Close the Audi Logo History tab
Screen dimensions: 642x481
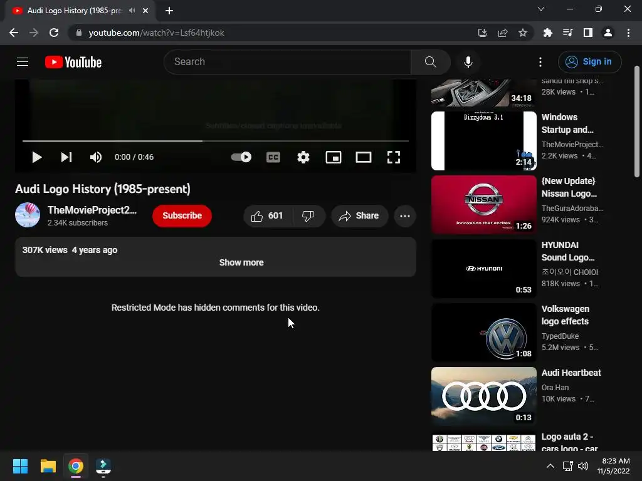[145, 11]
